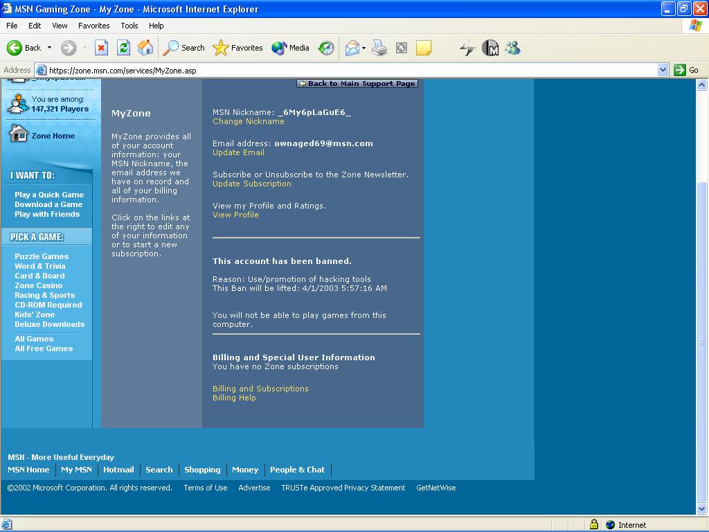Open the Search pane from the toolbar

pos(183,48)
